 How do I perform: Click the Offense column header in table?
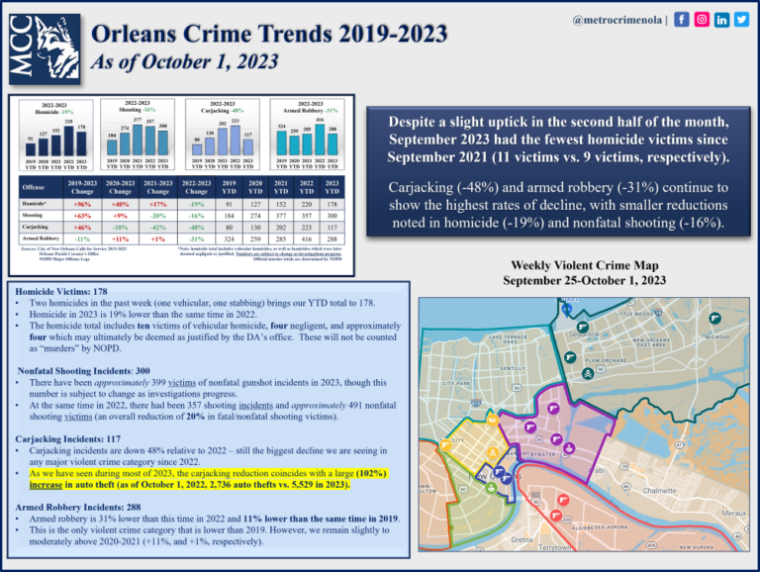click(36, 187)
